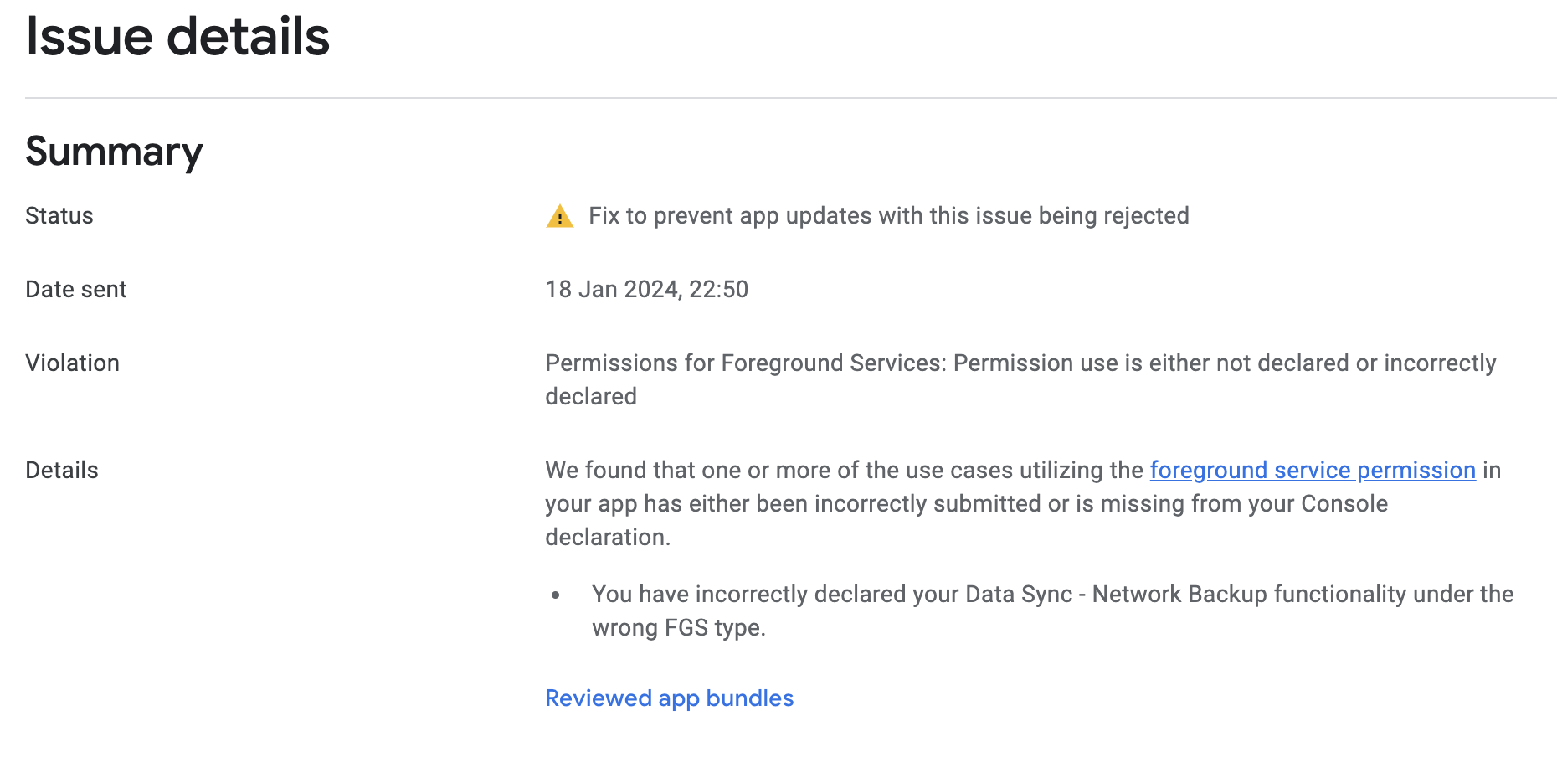This screenshot has height=762, width=1557.
Task: Click the 'Fix to prevent app updates' status message
Action: pyautogui.click(x=888, y=216)
